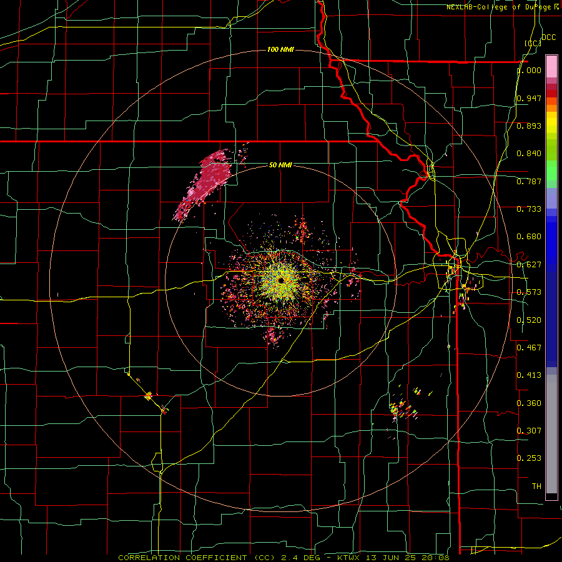The height and width of the screenshot is (562, 562).
Task: Click the NEXLAB-College of DuPage label
Action: click(500, 7)
